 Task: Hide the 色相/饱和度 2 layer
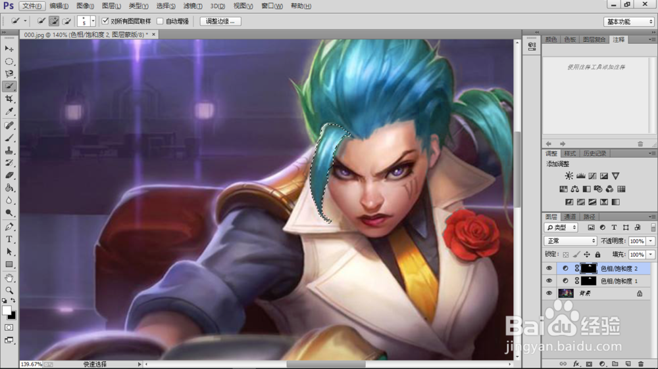(549, 268)
